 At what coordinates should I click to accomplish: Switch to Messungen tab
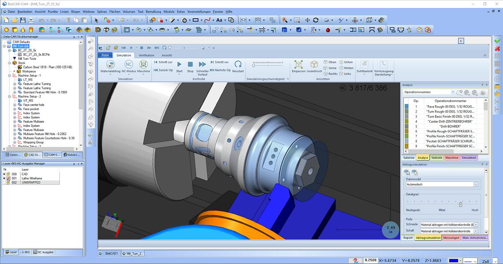click(x=451, y=238)
